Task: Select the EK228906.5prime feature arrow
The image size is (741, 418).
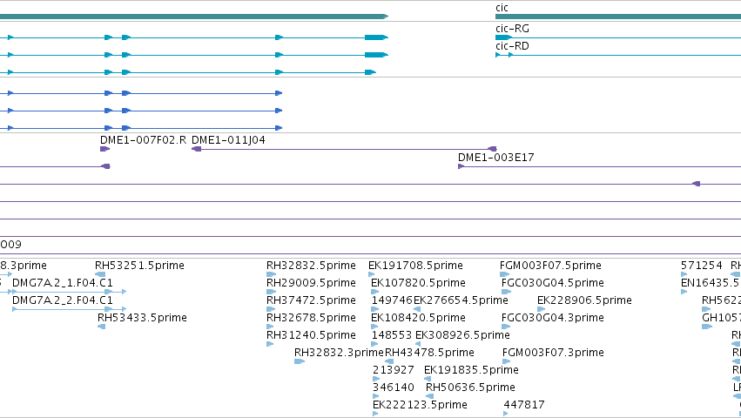Action: pos(541,309)
